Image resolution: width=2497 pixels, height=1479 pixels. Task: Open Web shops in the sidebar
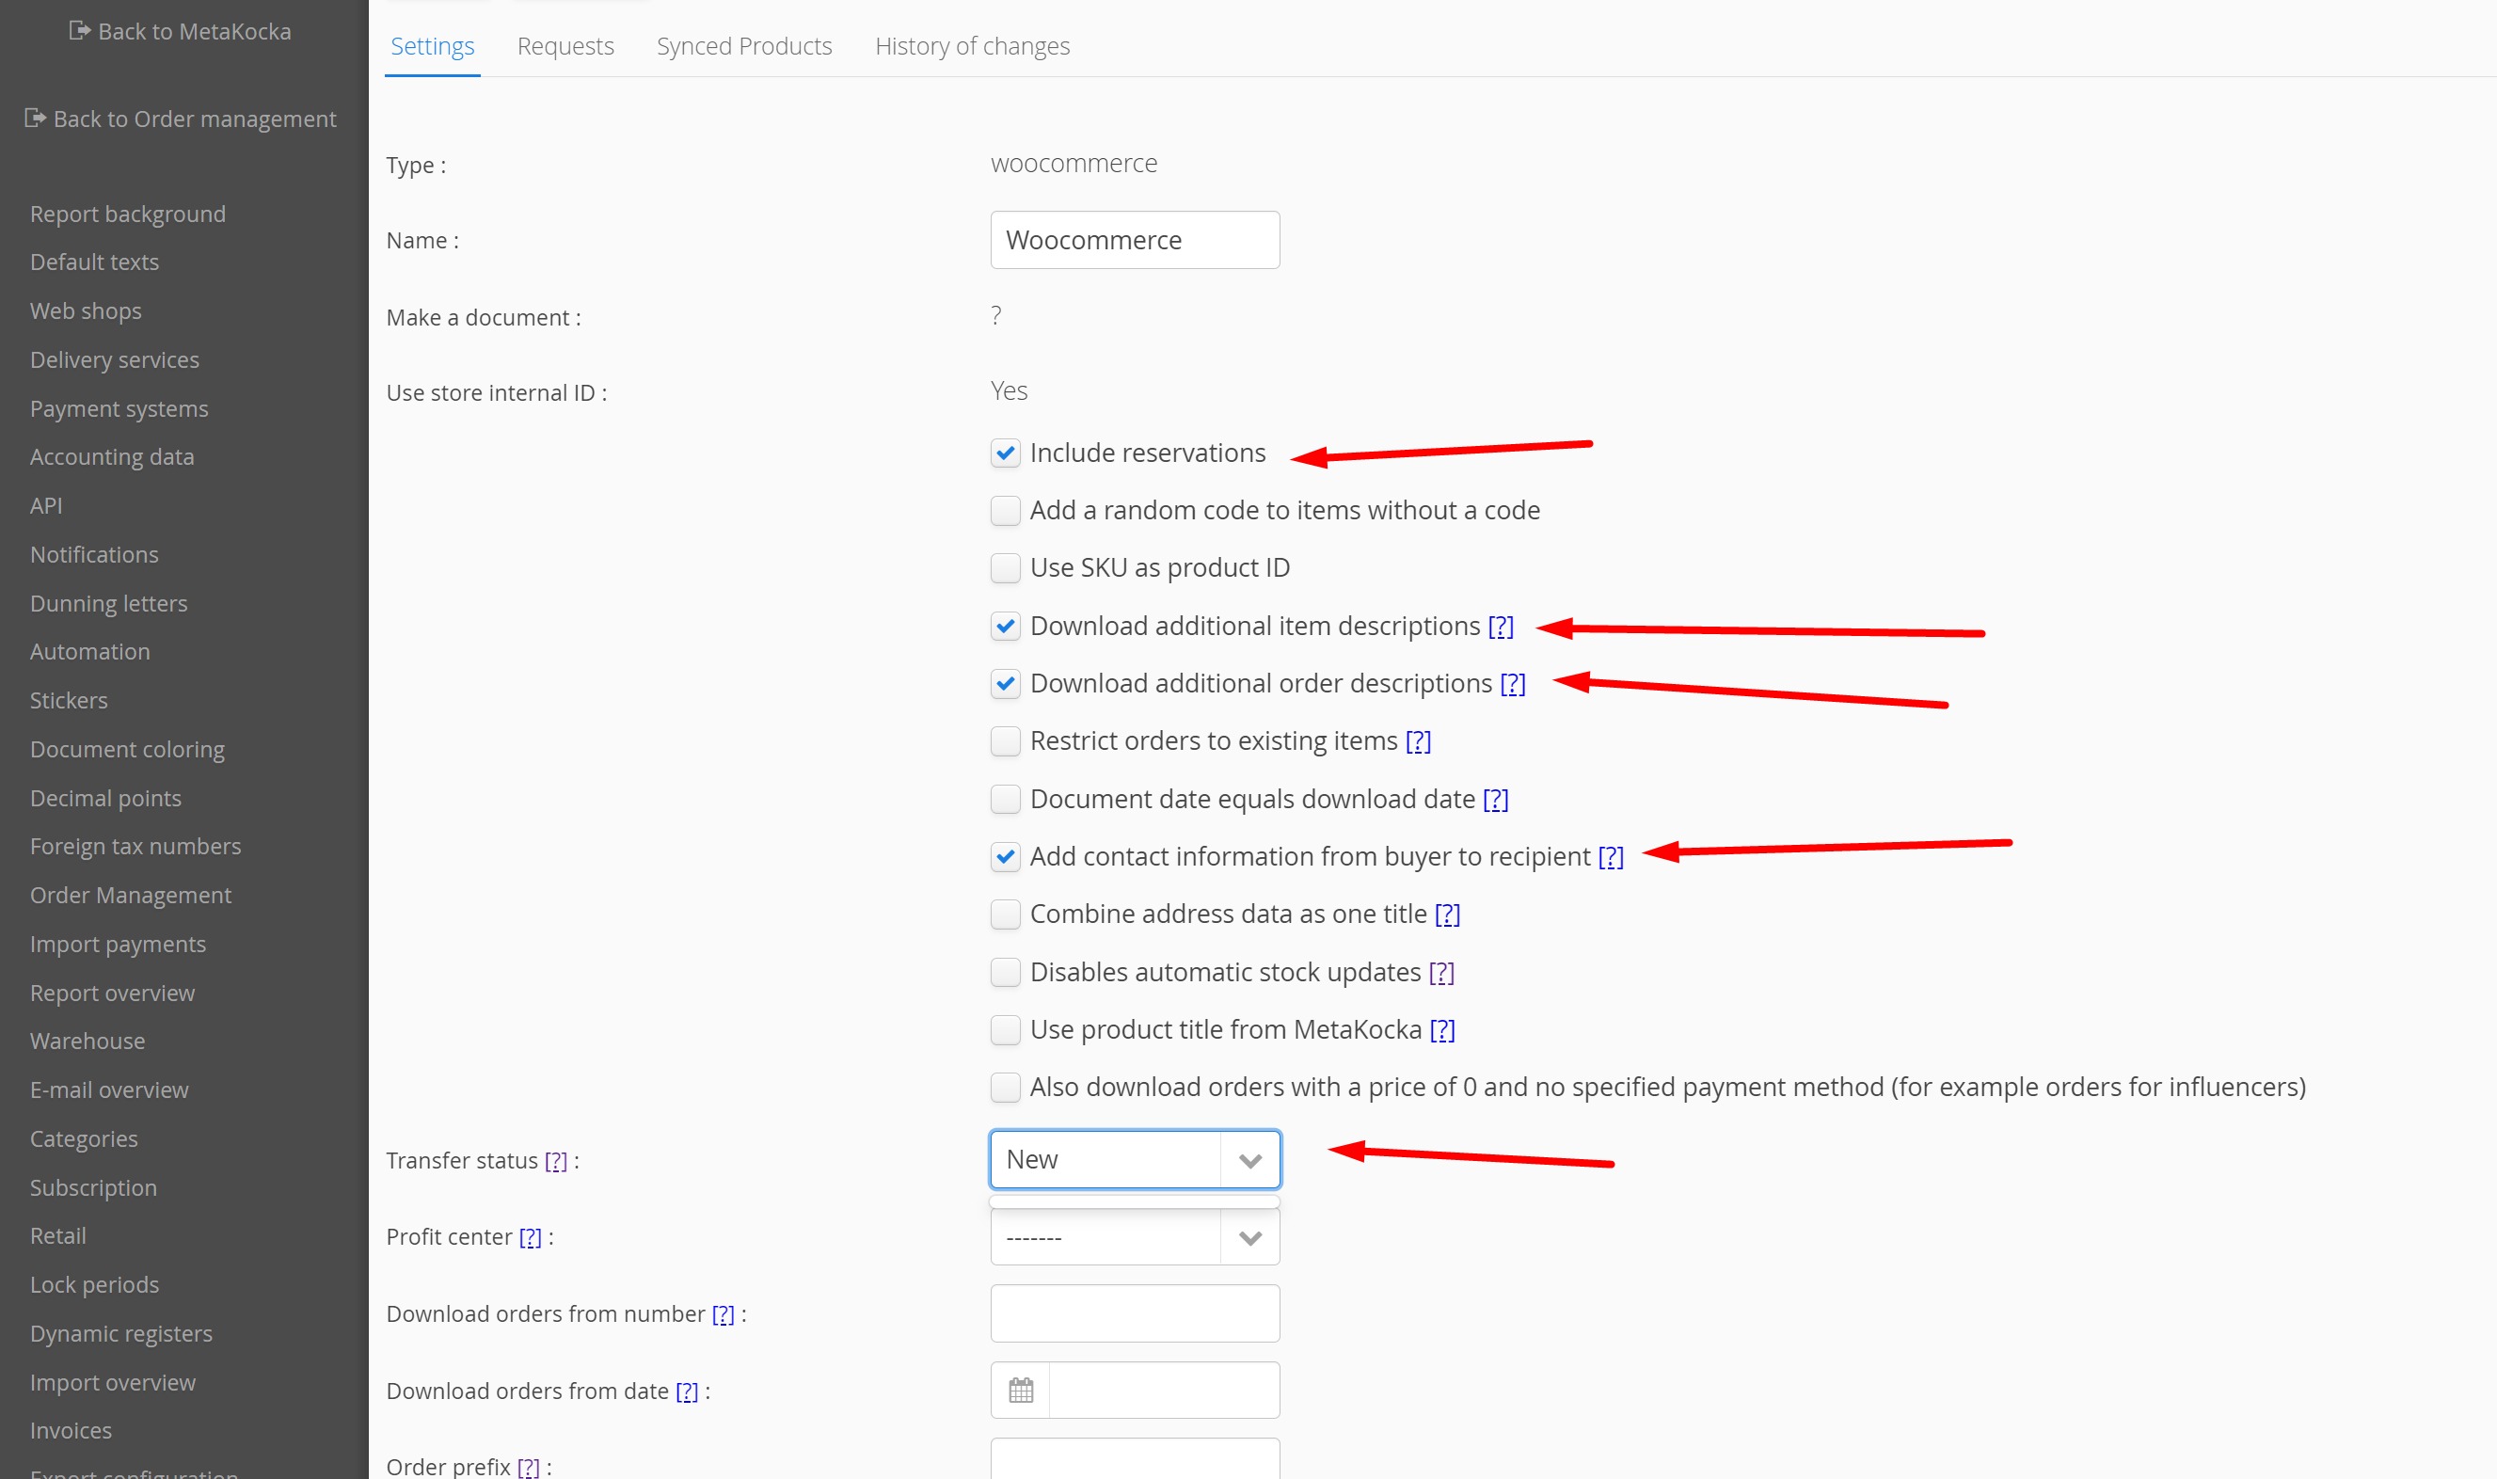tap(86, 311)
